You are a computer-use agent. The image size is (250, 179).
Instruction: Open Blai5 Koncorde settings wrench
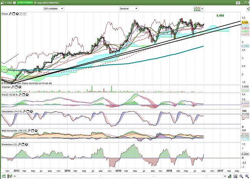29,131
